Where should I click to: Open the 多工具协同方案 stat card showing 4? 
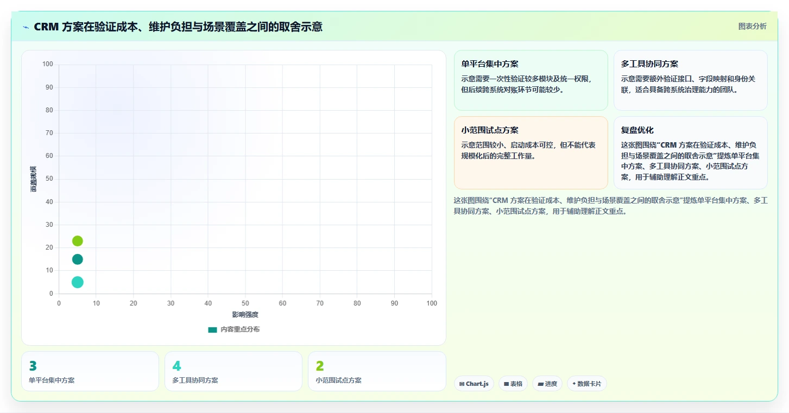(233, 371)
